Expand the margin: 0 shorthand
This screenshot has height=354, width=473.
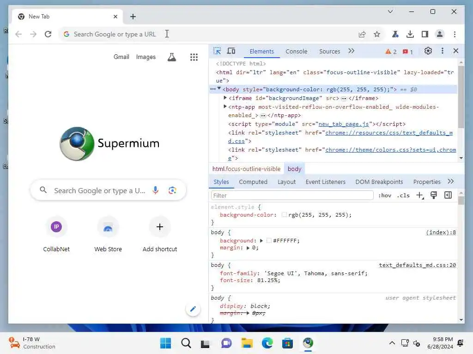point(248,248)
